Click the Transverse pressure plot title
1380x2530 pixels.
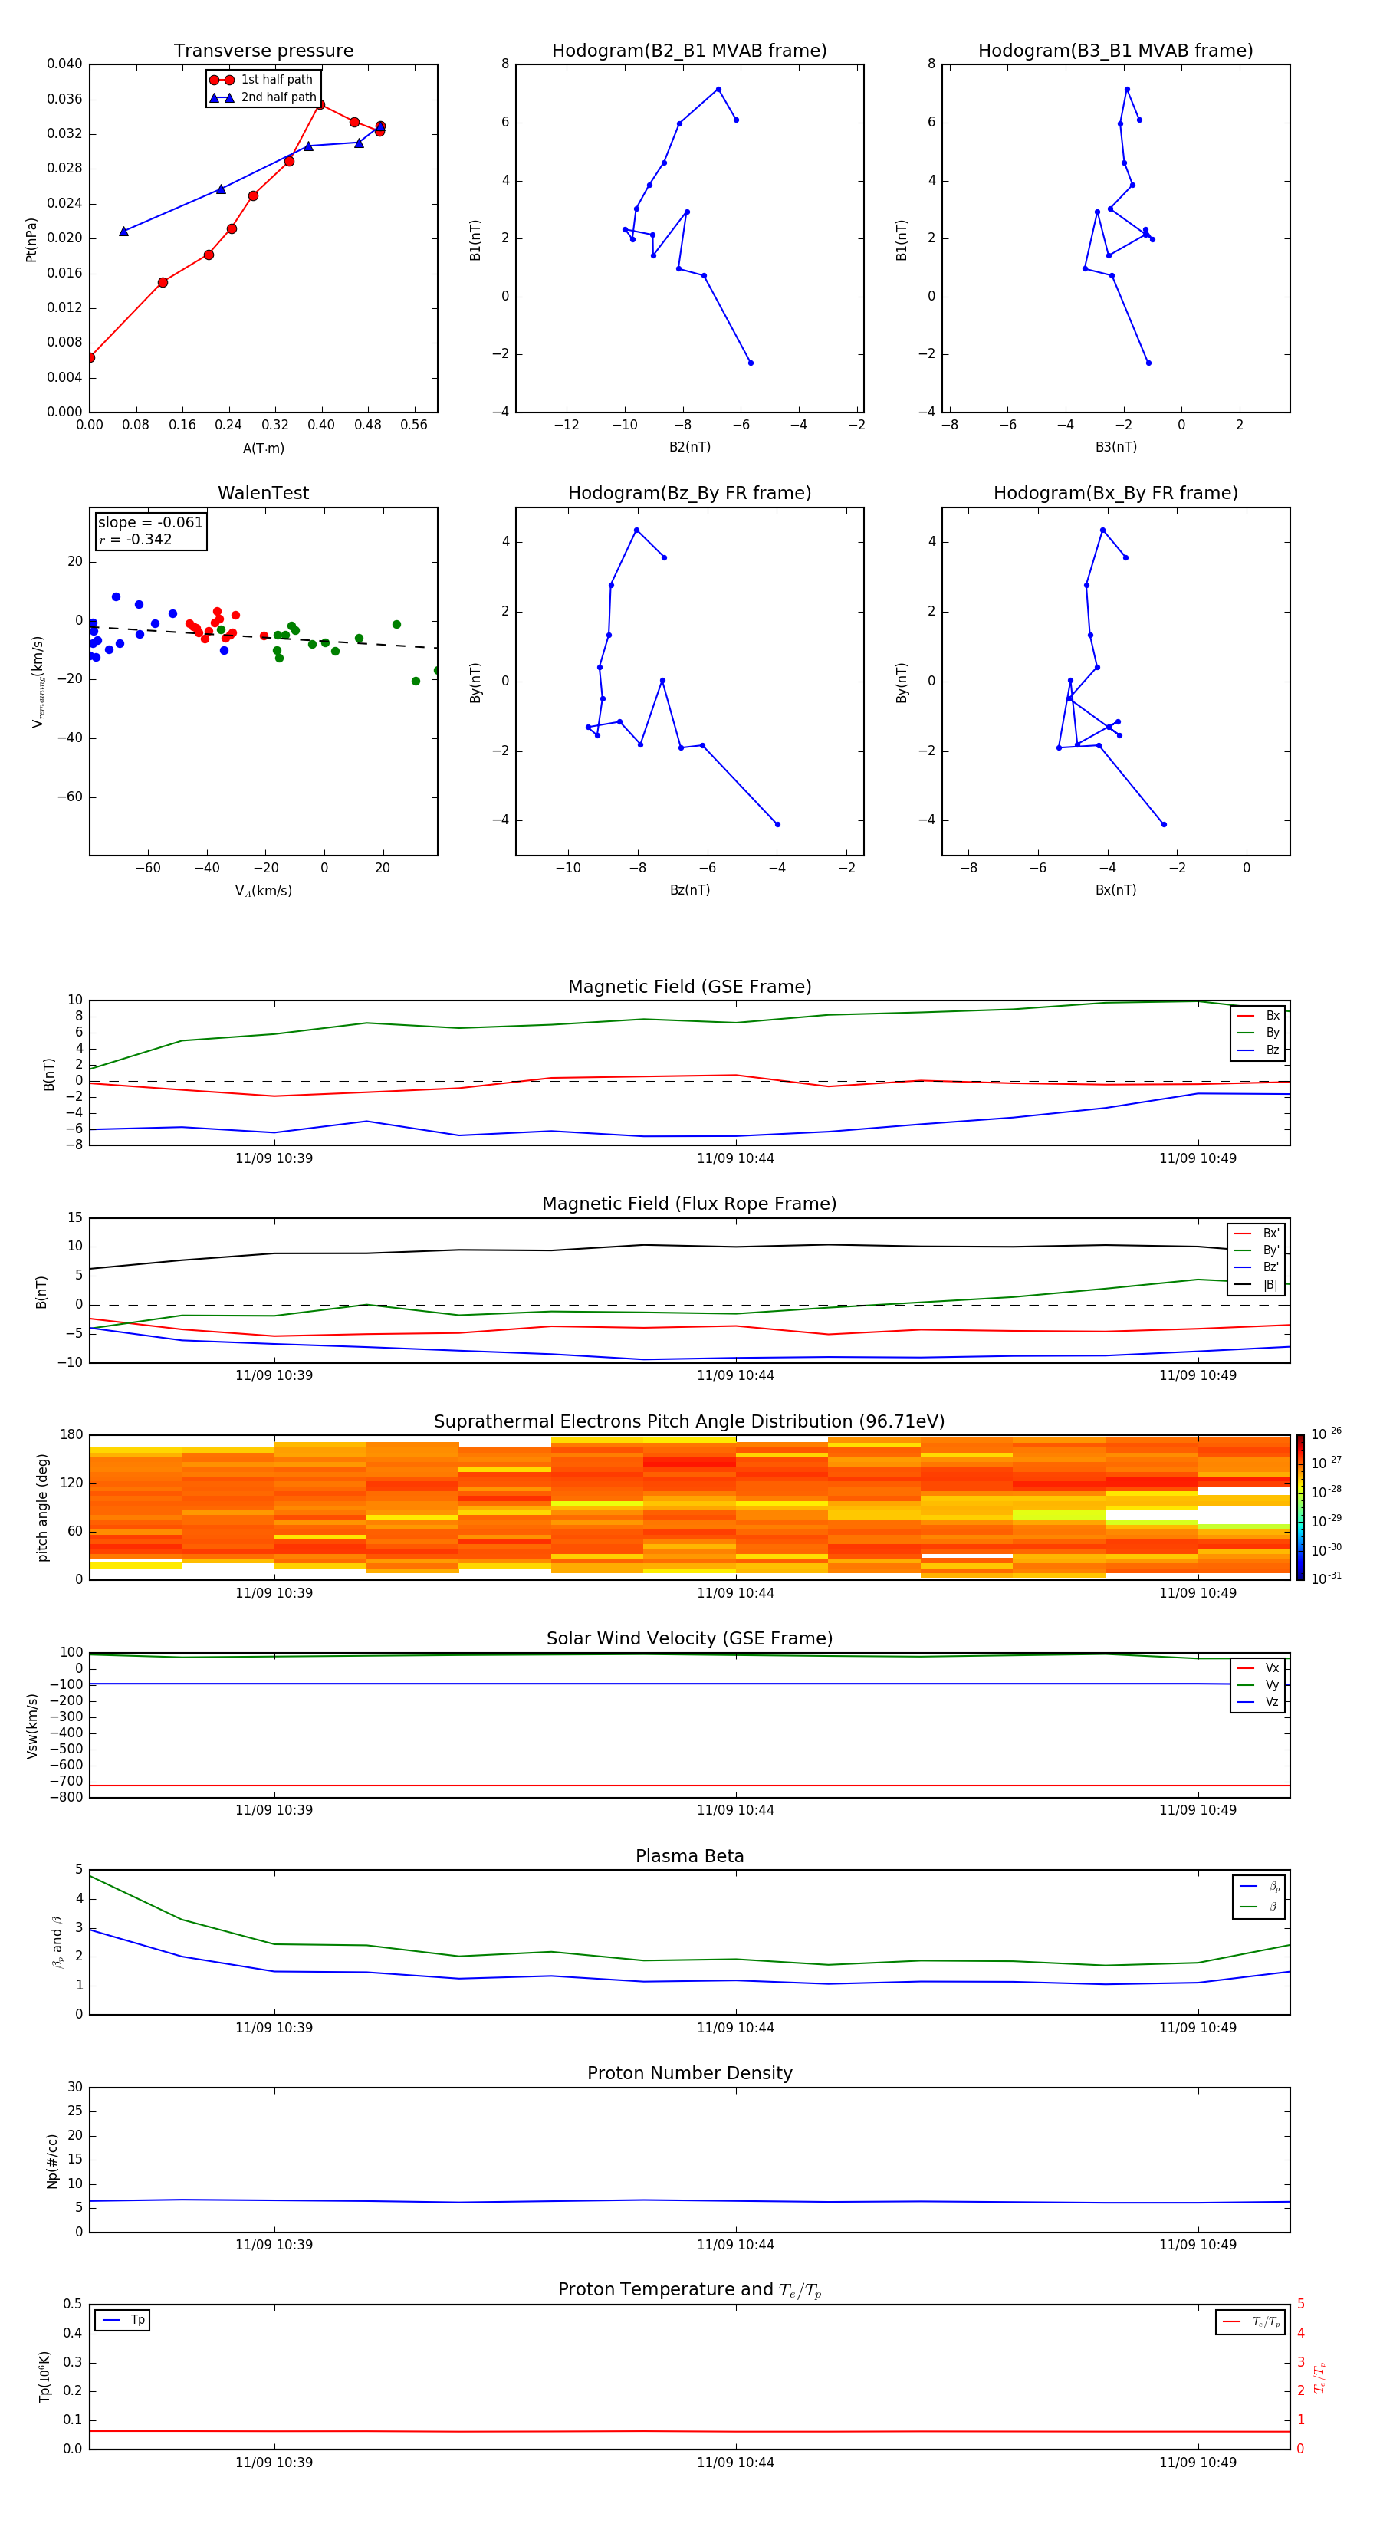tap(263, 51)
